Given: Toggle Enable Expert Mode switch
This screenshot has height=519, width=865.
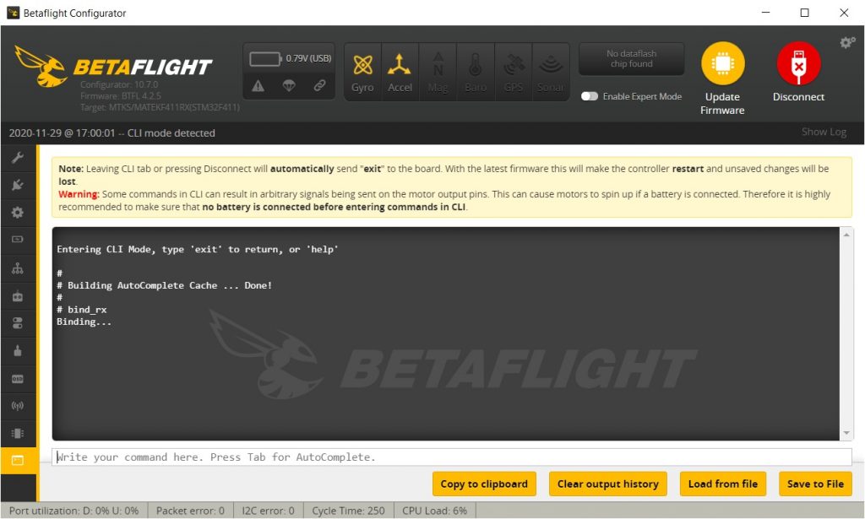Looking at the screenshot, I should (589, 96).
